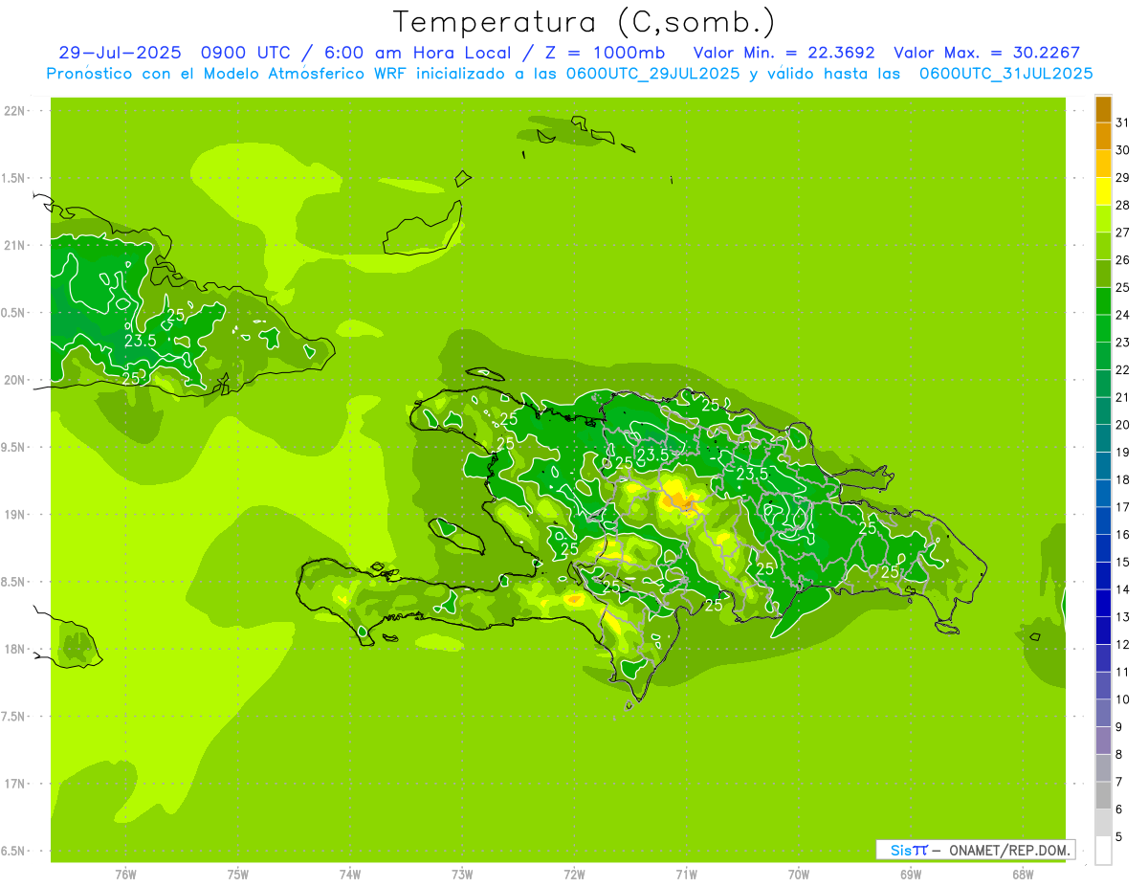Click the 'Sis' logo text beside ONAMET
The width and height of the screenshot is (1148, 887).
pos(900,850)
